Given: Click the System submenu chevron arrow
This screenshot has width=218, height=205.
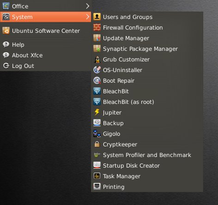Looking at the screenshot, I should 87,17.
